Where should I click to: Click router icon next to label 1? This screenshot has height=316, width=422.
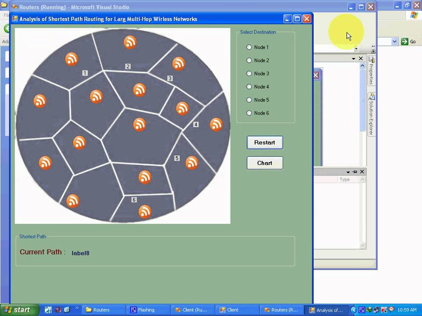click(72, 59)
